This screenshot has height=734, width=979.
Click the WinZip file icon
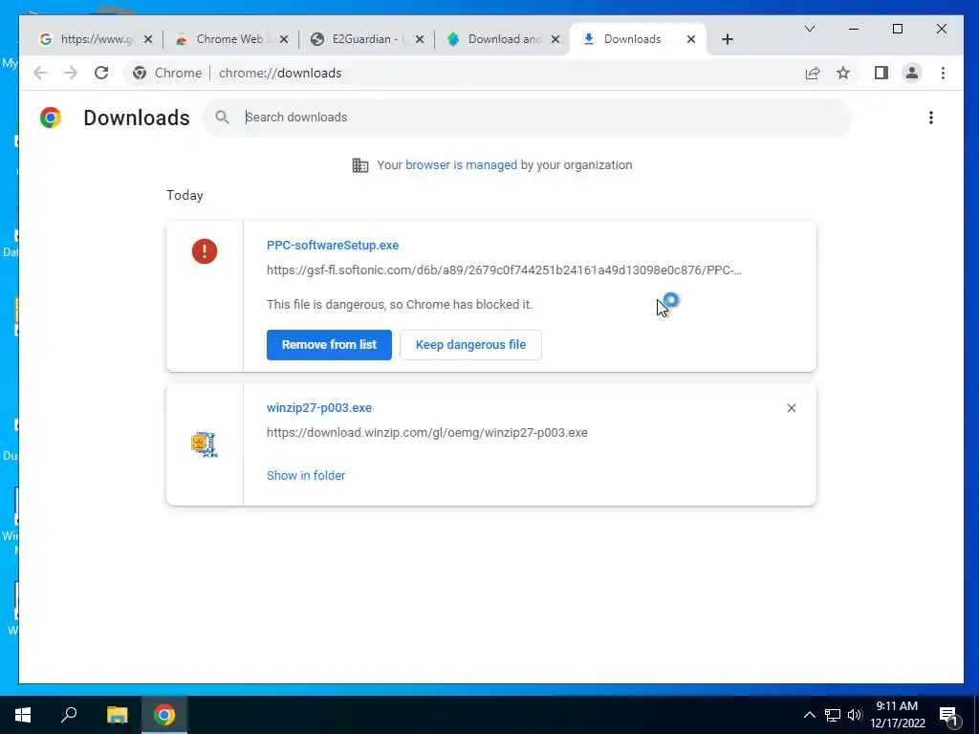pos(205,444)
